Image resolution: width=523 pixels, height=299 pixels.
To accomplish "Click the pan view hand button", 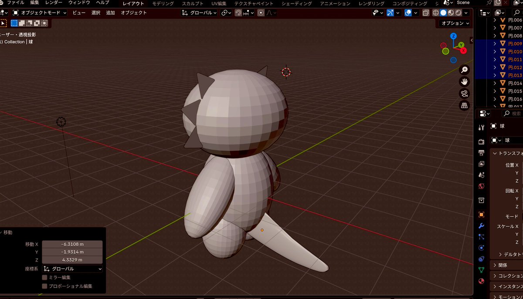I will 464,82.
